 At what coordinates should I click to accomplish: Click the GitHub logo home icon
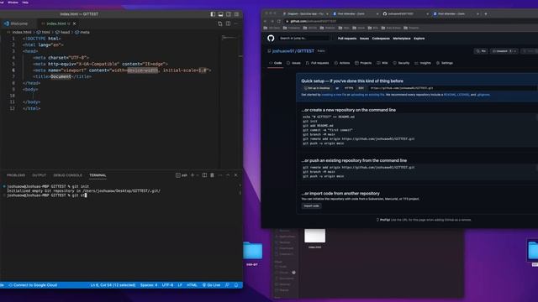271,39
